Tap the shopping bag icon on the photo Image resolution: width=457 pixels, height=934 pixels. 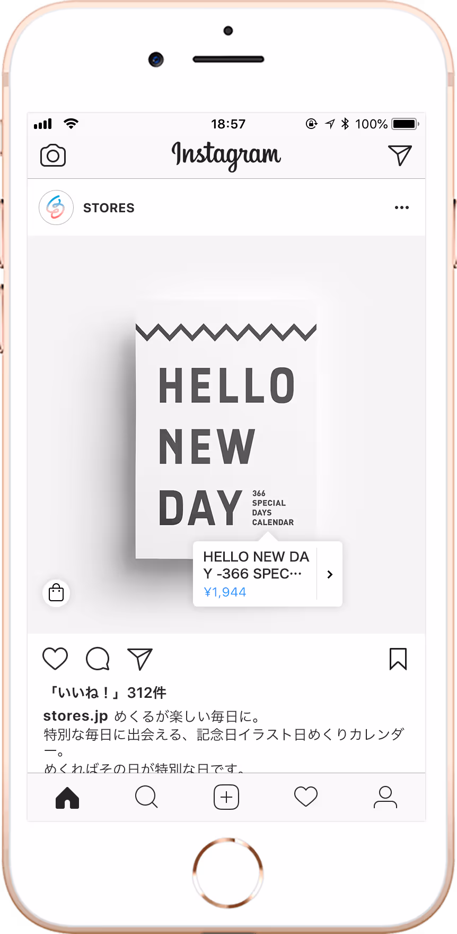pos(56,592)
